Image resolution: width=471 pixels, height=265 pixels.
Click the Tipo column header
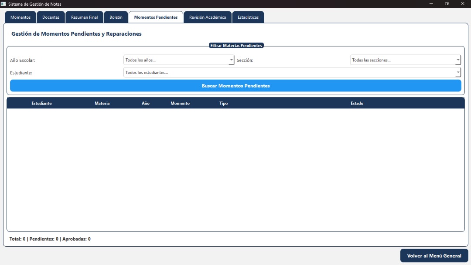tap(223, 104)
